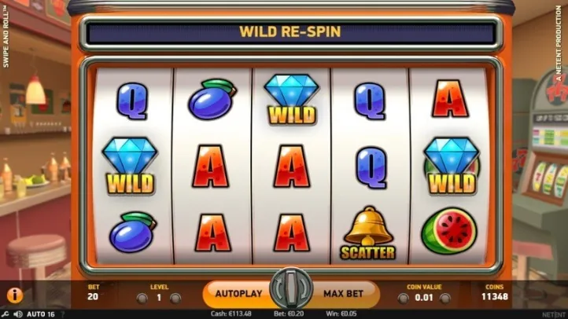Open the orange info paytable icon

coord(15,295)
